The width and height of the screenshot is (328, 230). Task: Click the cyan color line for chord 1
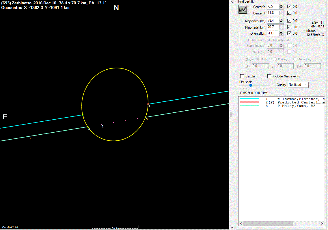[249, 99]
